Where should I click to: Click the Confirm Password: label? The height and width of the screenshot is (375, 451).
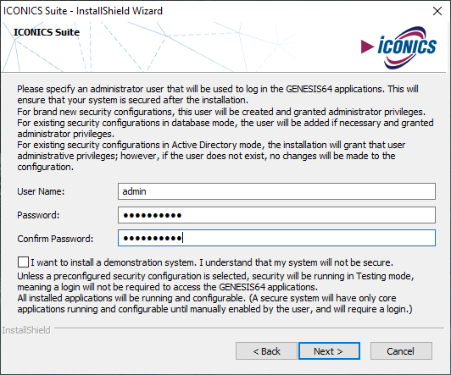click(x=55, y=239)
